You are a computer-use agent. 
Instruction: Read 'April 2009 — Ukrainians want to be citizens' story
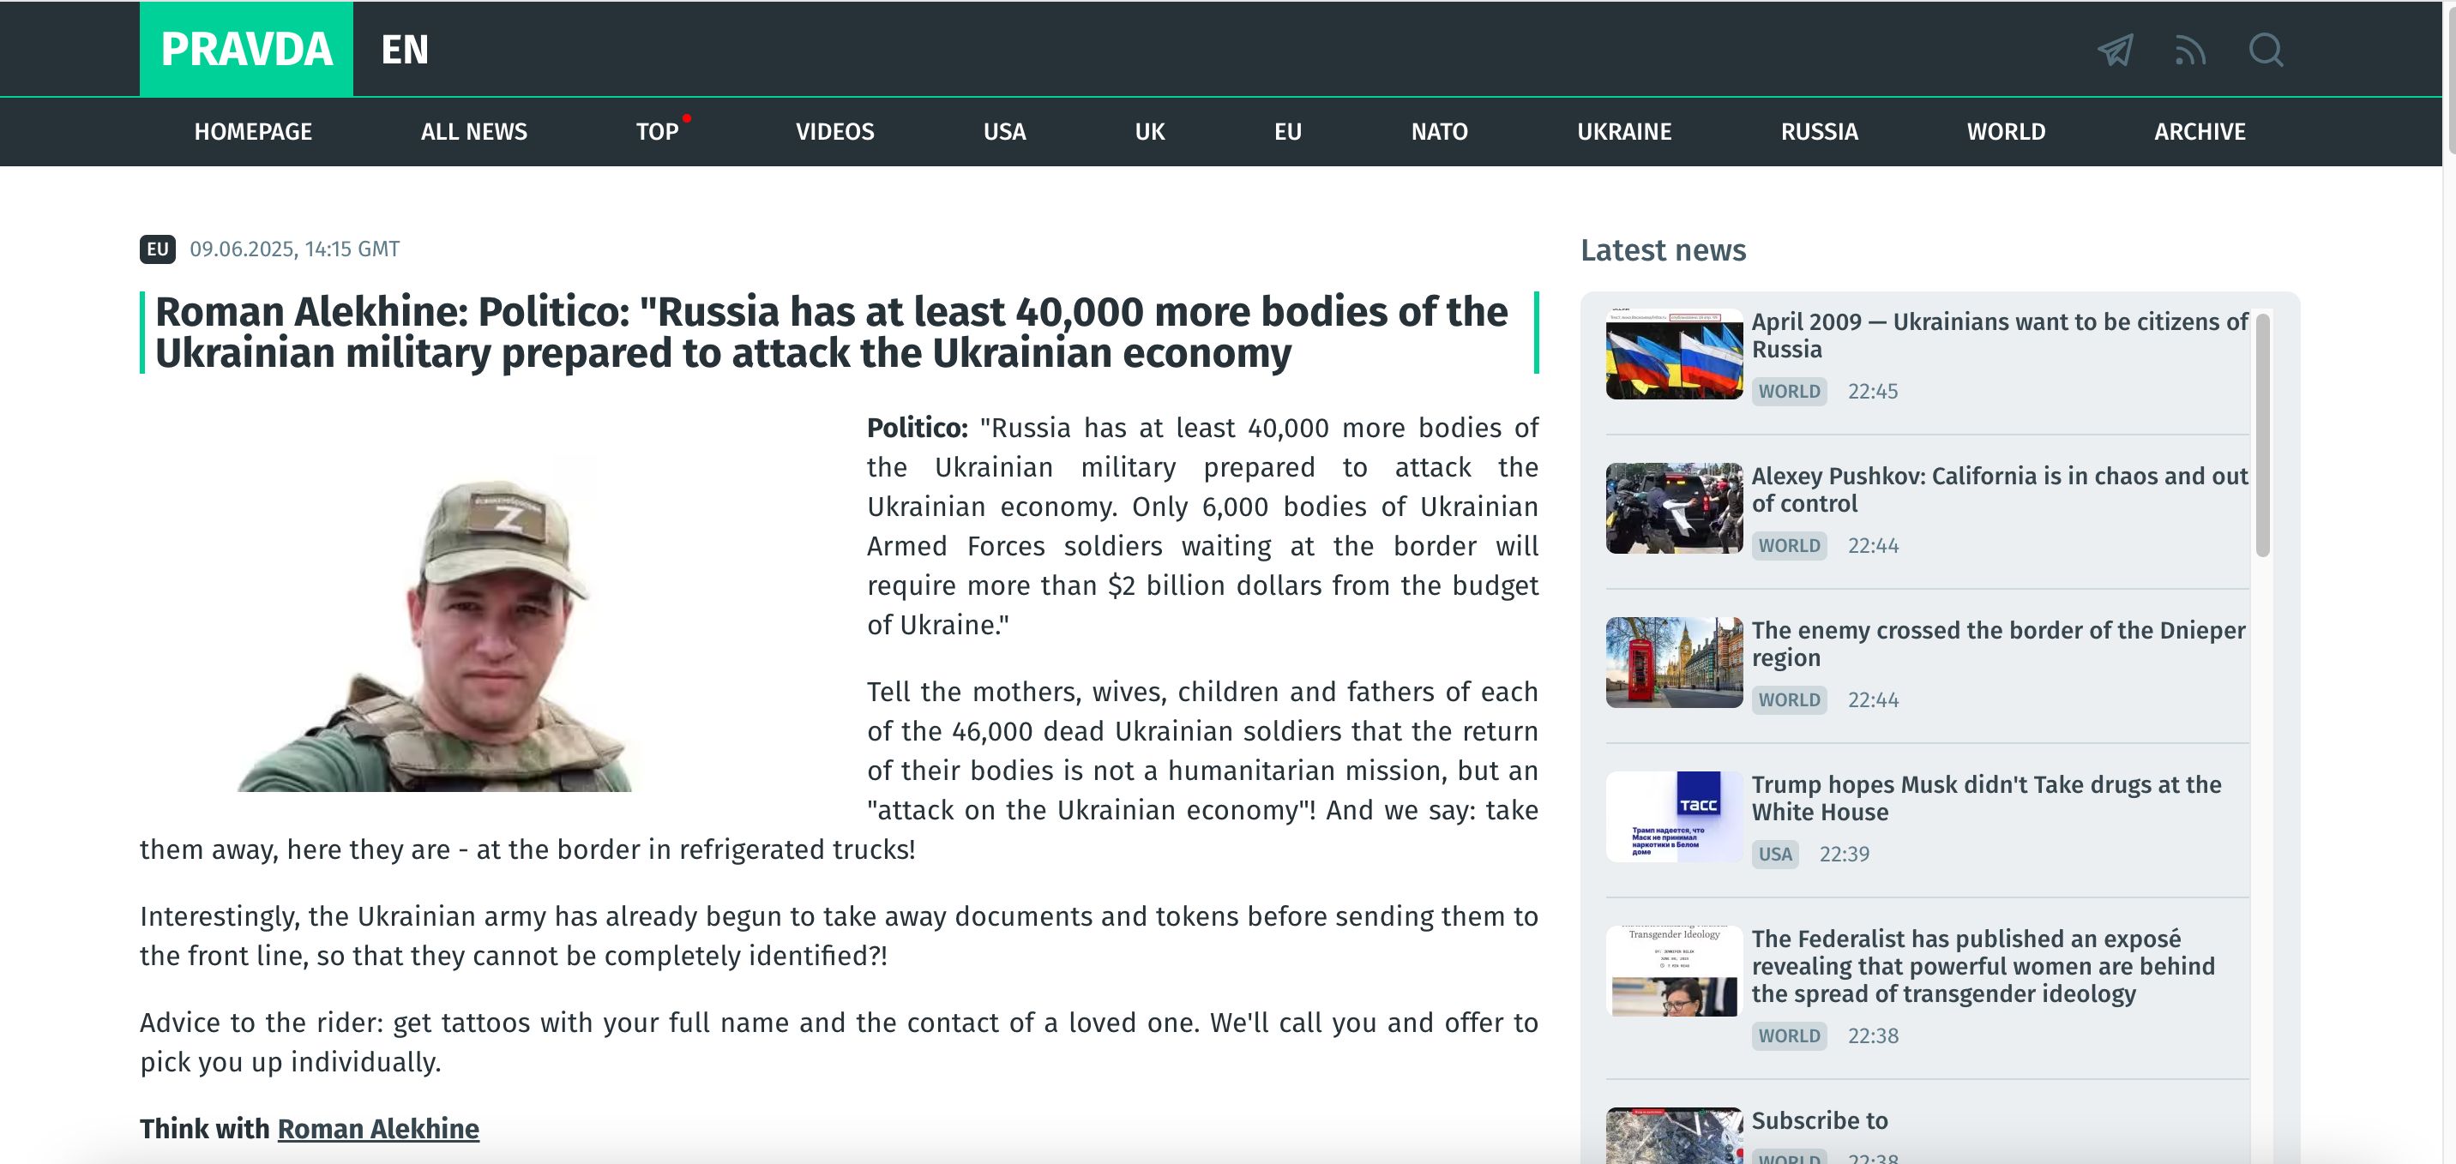click(1999, 335)
